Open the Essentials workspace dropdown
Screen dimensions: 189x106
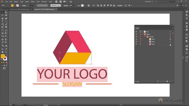pos(149,1)
